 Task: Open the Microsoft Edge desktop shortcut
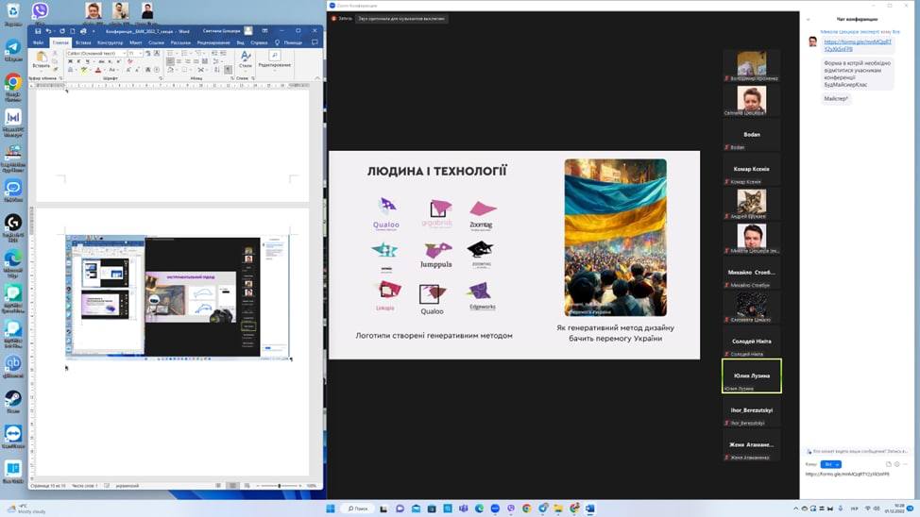(13, 261)
